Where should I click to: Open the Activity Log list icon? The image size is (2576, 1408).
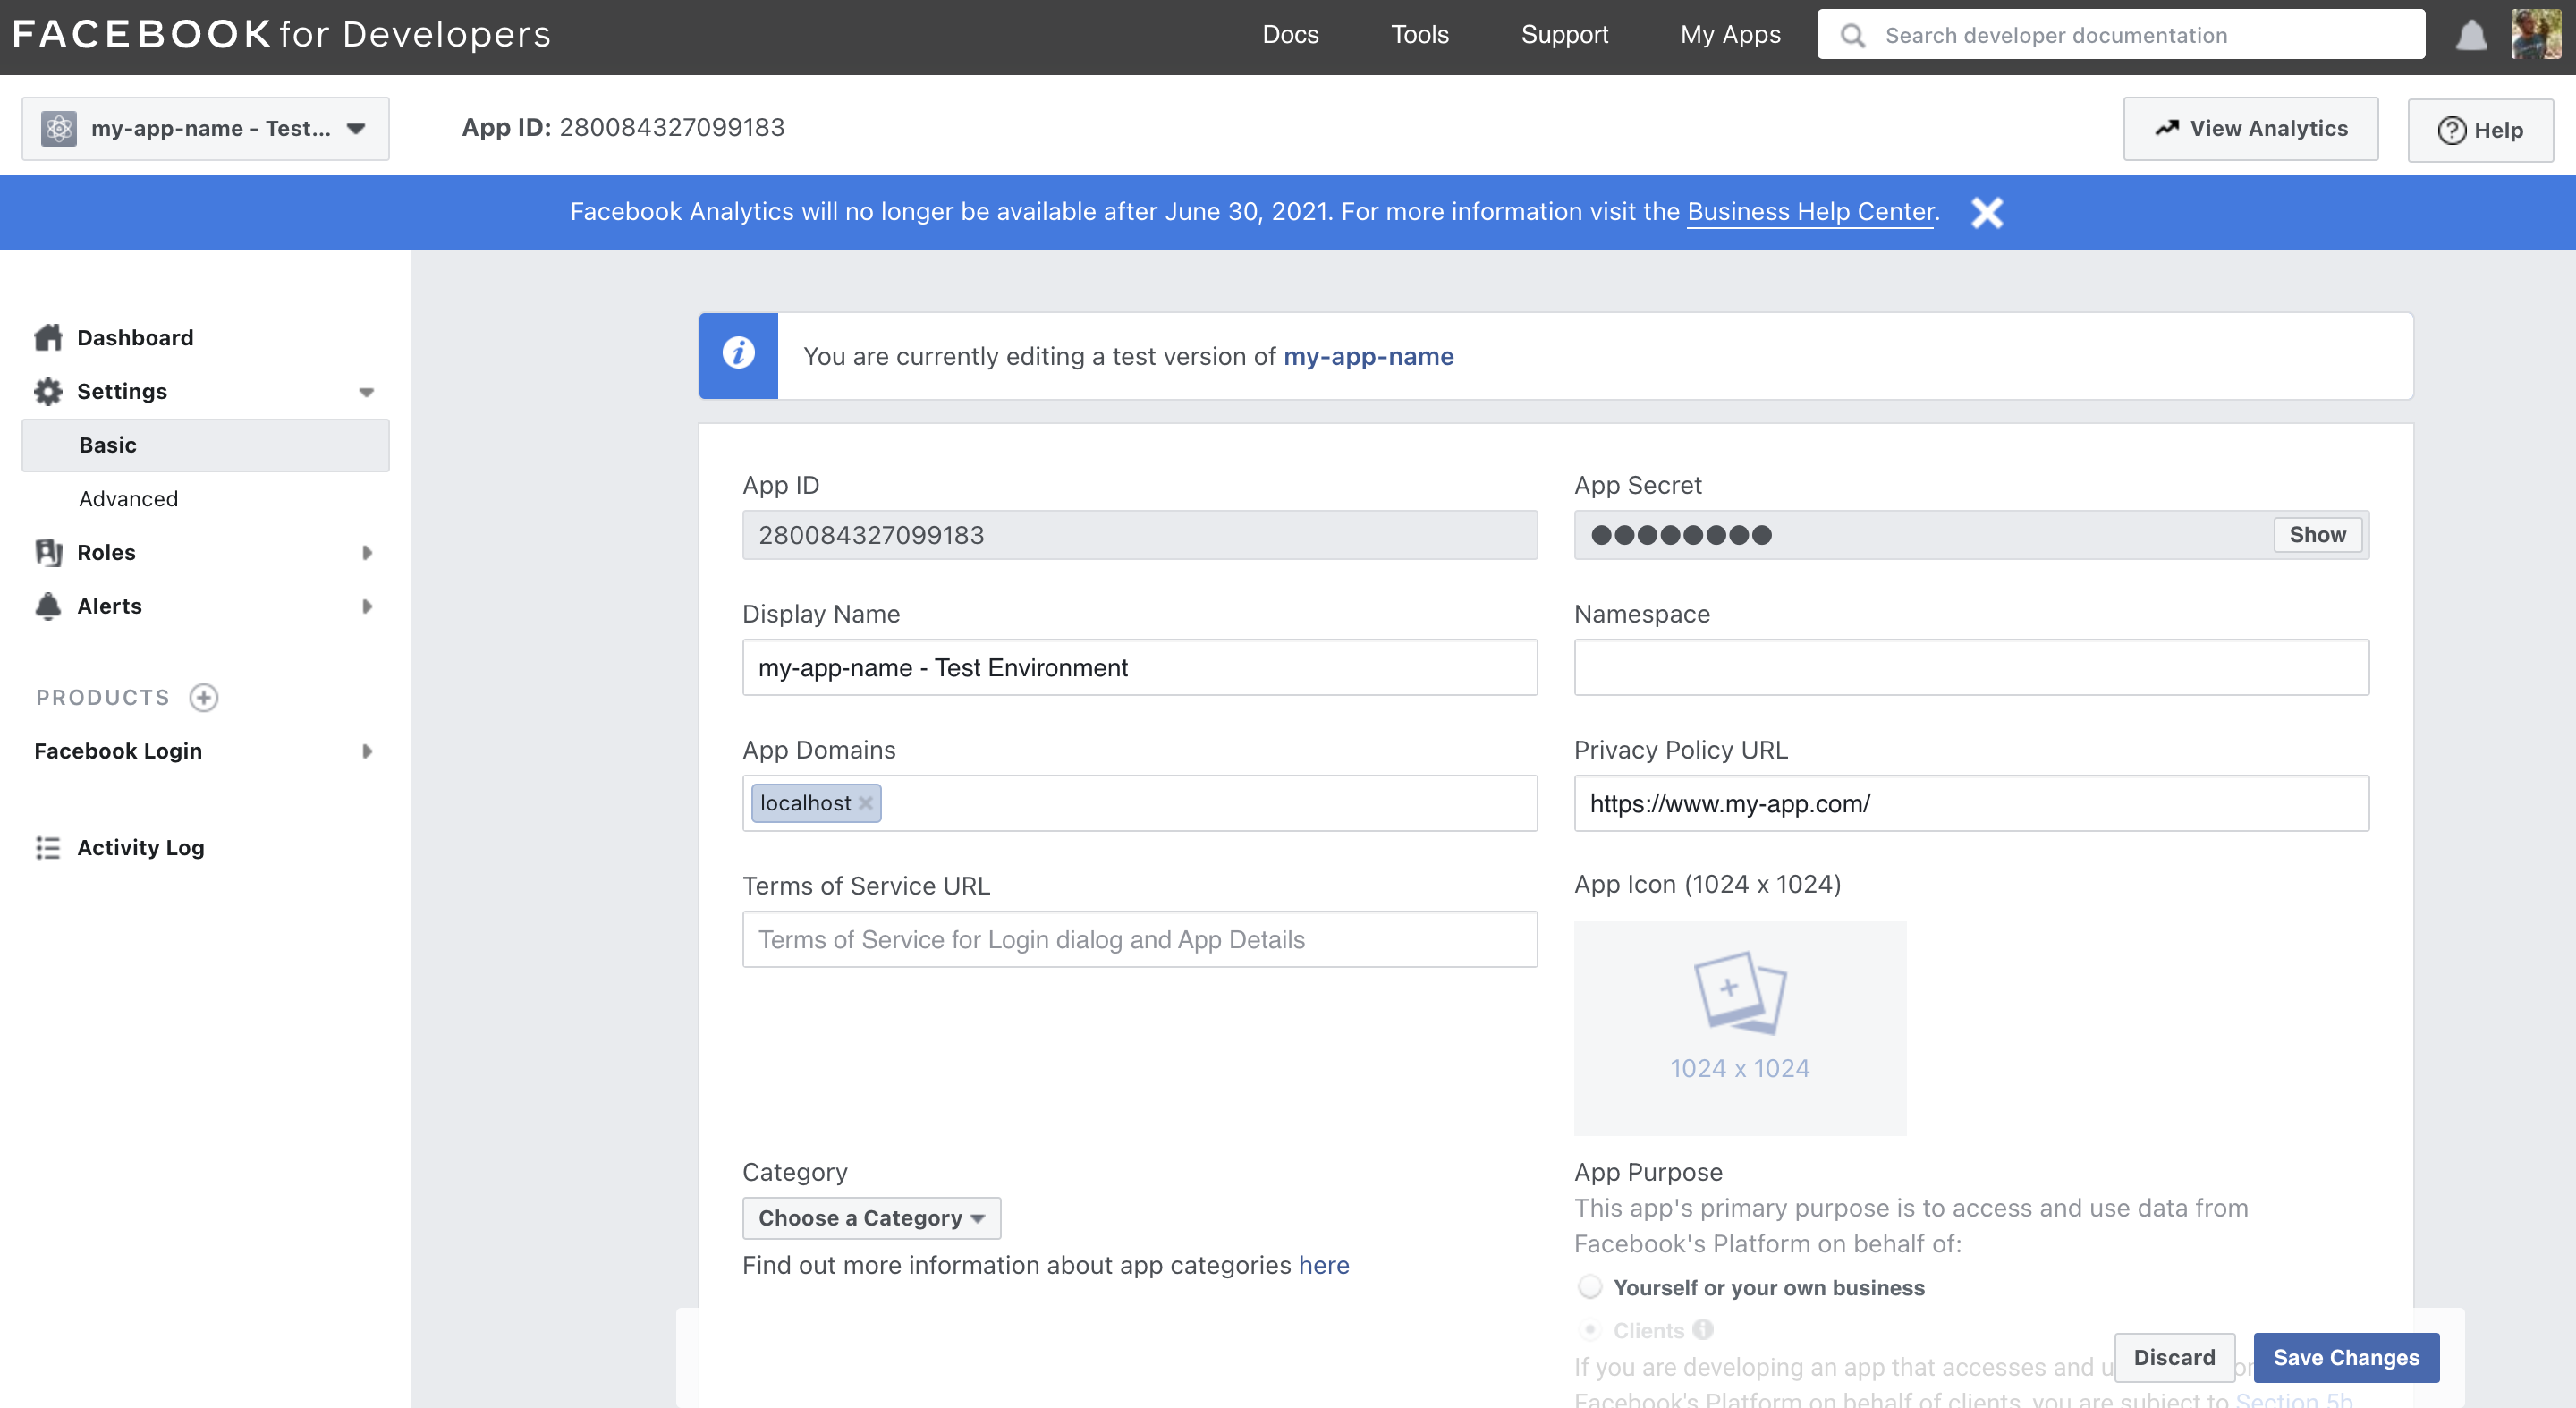[47, 847]
